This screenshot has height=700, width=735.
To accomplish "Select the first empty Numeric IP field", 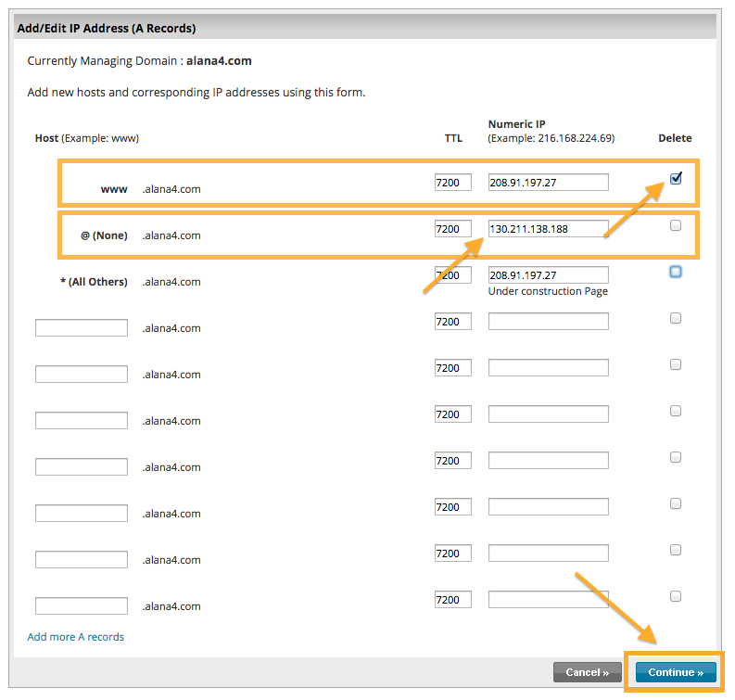I will (548, 322).
